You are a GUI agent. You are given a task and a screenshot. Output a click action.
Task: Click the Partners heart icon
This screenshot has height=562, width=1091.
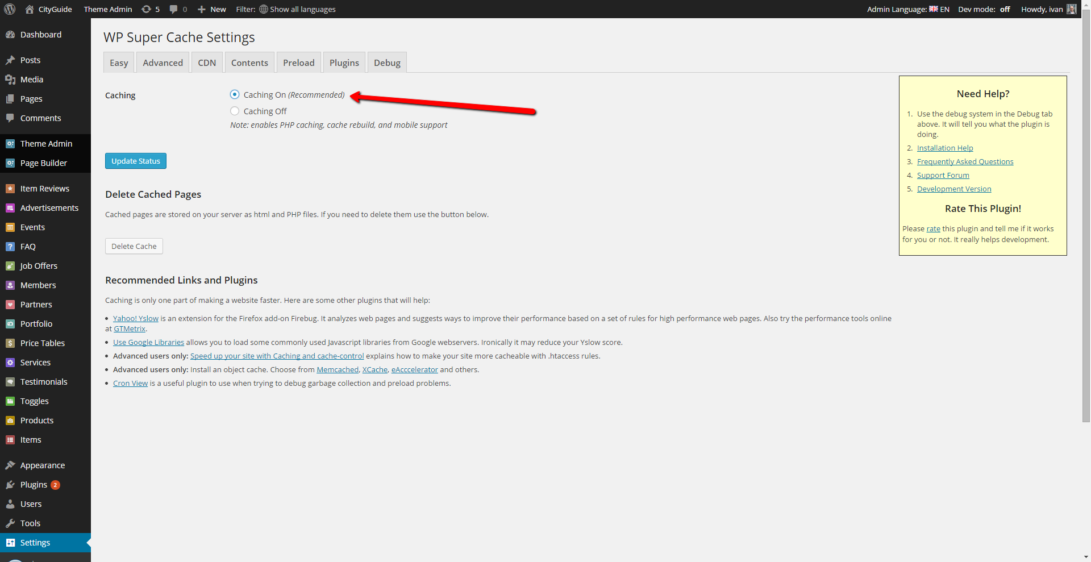(10, 305)
